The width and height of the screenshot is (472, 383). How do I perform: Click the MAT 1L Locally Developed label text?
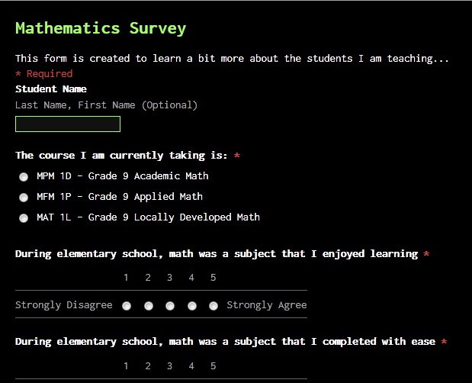(x=148, y=217)
